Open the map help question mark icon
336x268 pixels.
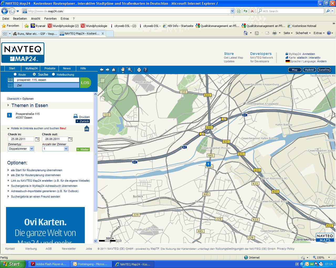tap(145, 70)
